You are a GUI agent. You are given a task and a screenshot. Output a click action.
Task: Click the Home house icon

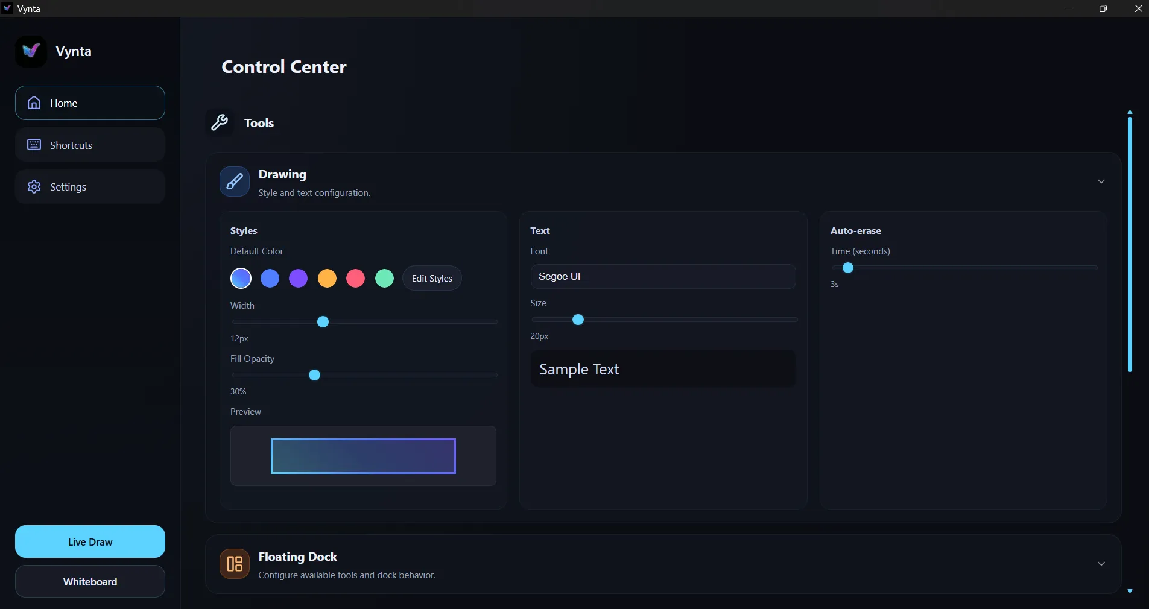pyautogui.click(x=34, y=103)
